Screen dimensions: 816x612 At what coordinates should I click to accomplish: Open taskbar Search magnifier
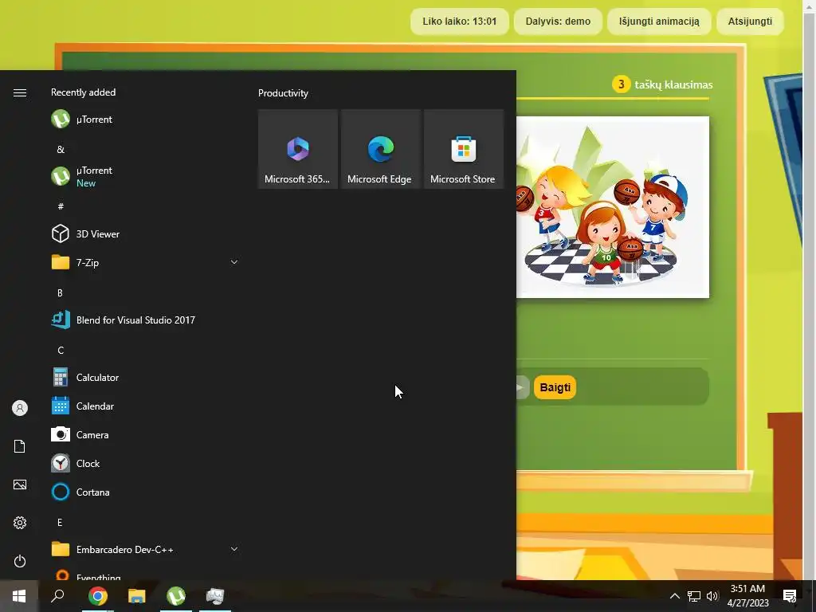coord(57,596)
